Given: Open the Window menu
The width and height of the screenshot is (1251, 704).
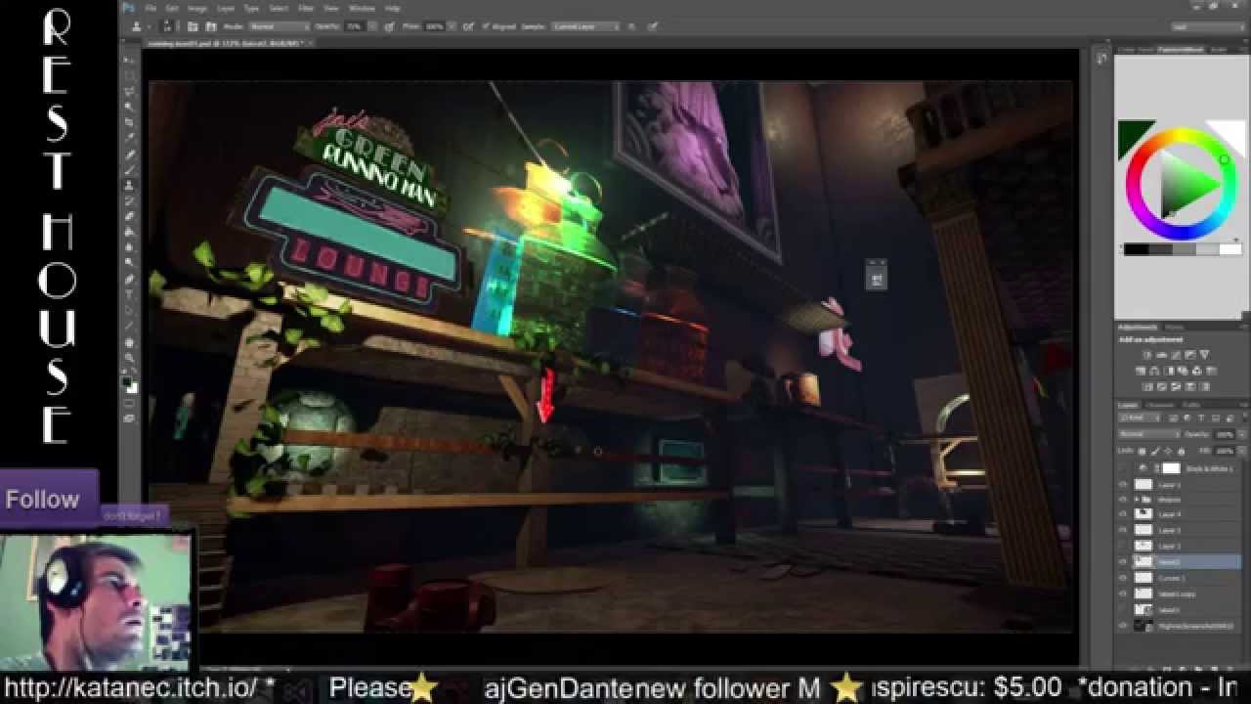Looking at the screenshot, I should [x=362, y=8].
